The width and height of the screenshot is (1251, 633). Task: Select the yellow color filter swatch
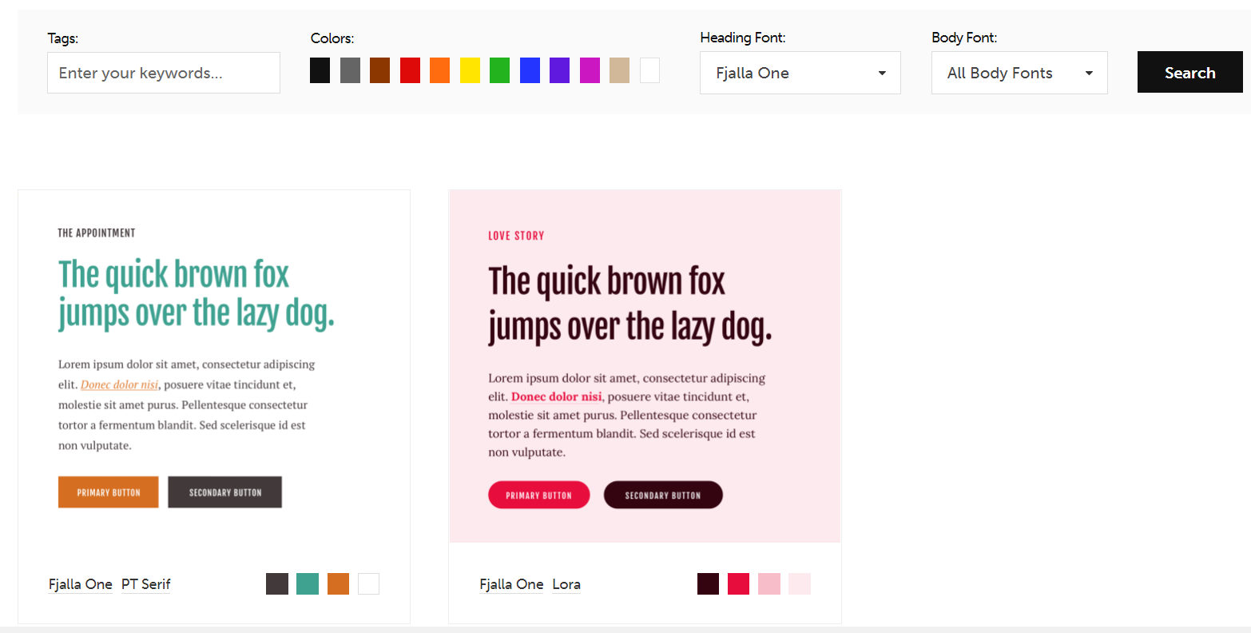point(470,70)
